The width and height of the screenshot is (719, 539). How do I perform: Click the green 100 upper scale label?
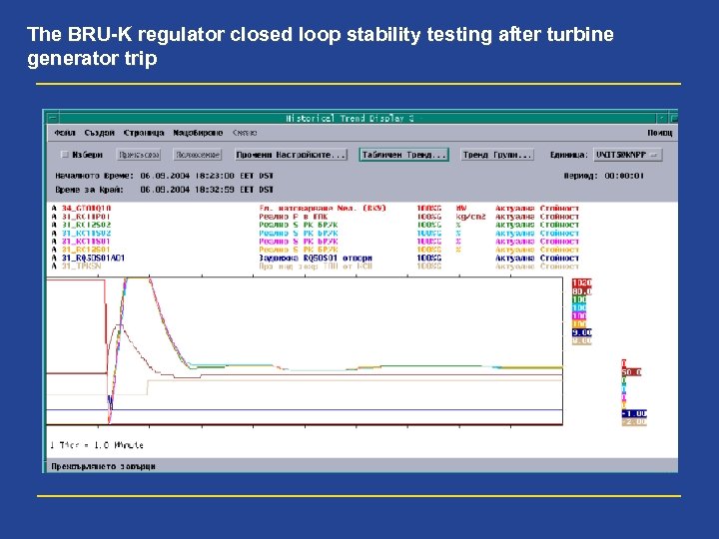point(579,299)
